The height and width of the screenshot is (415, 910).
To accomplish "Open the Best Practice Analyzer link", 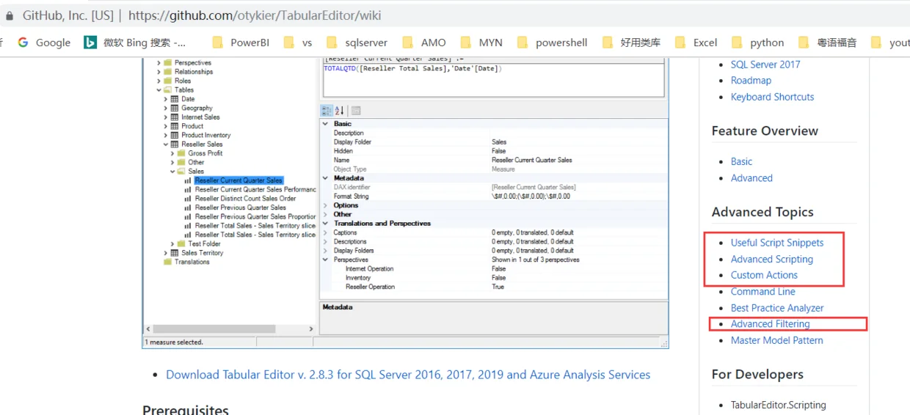I will coord(777,308).
